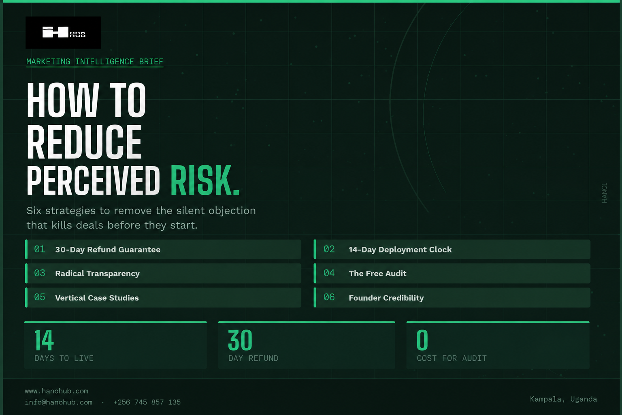Click the vertical HANOI text
The height and width of the screenshot is (415, 622).
pyautogui.click(x=604, y=193)
